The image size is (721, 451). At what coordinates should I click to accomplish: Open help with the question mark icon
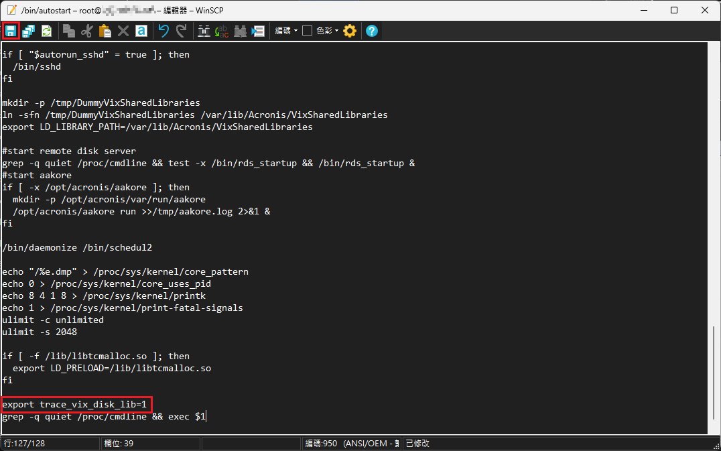(372, 31)
